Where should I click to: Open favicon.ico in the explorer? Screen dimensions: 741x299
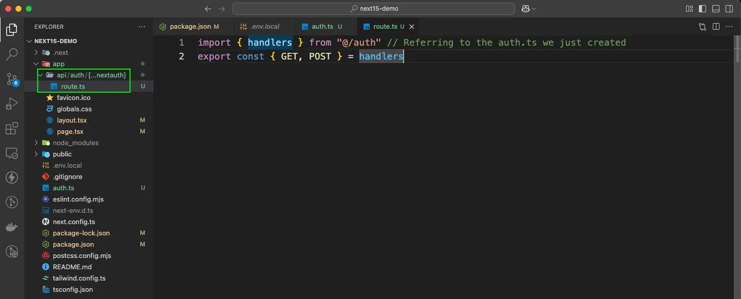tap(73, 97)
